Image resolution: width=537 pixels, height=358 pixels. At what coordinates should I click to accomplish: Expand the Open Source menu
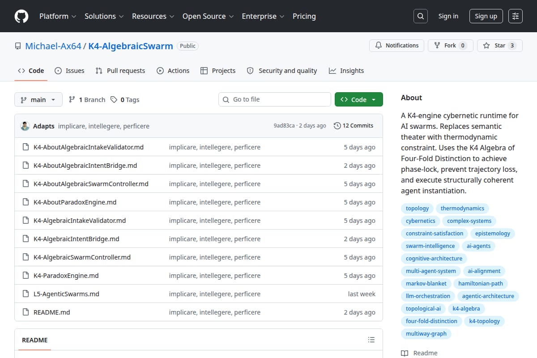208,16
